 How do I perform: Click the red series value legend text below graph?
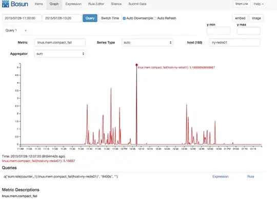click(38, 161)
